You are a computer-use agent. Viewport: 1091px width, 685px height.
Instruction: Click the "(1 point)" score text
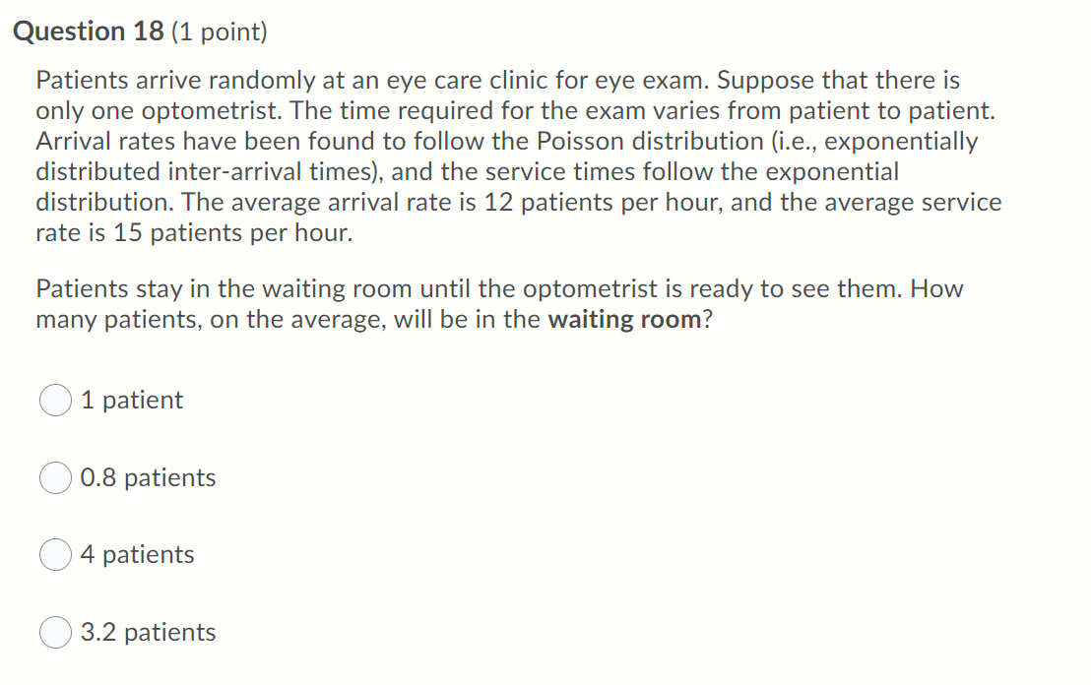pos(220,32)
